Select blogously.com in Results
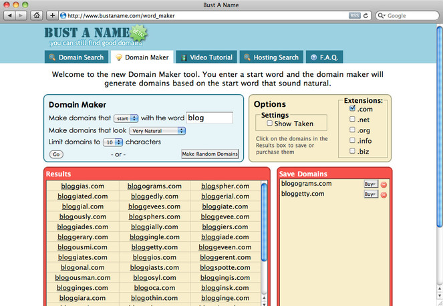 point(82,216)
